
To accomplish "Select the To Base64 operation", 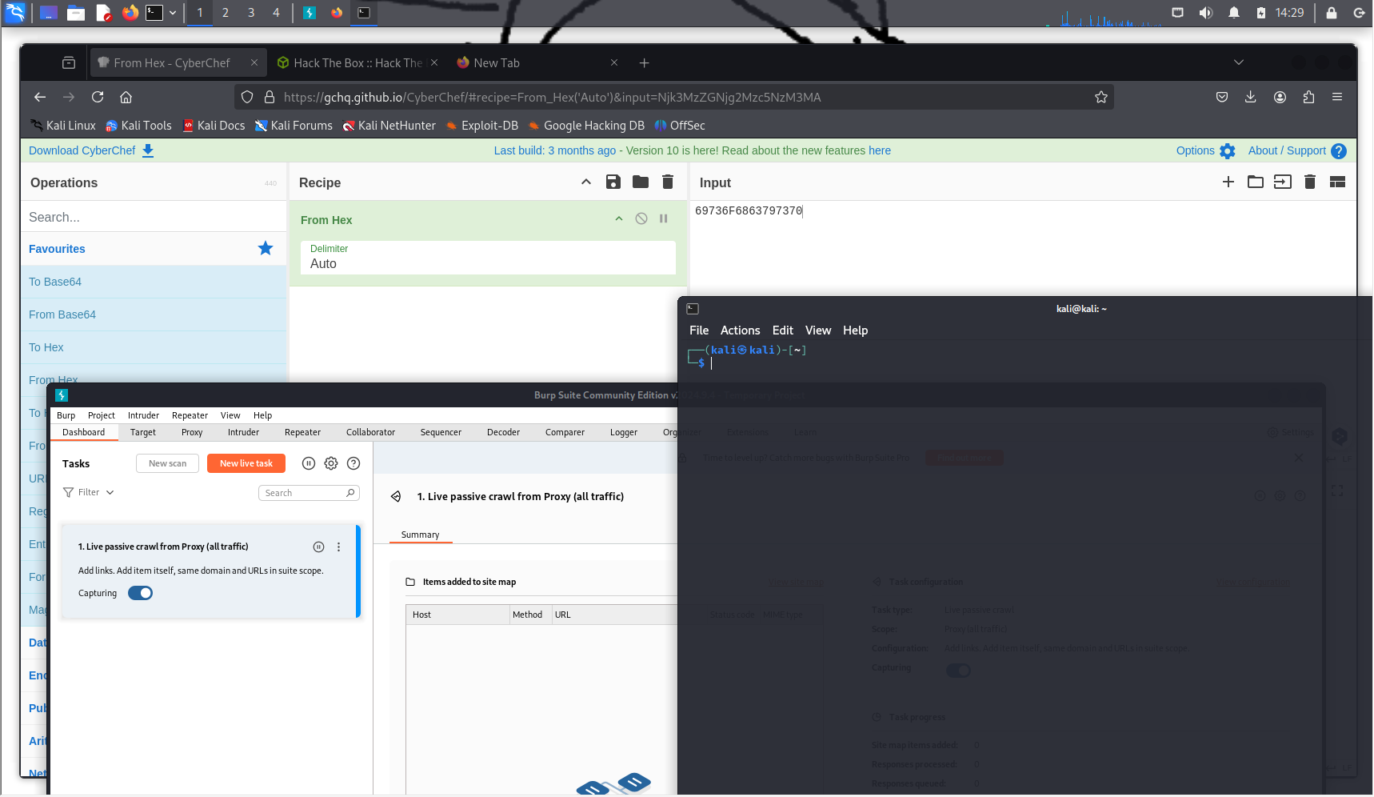I will (x=154, y=282).
